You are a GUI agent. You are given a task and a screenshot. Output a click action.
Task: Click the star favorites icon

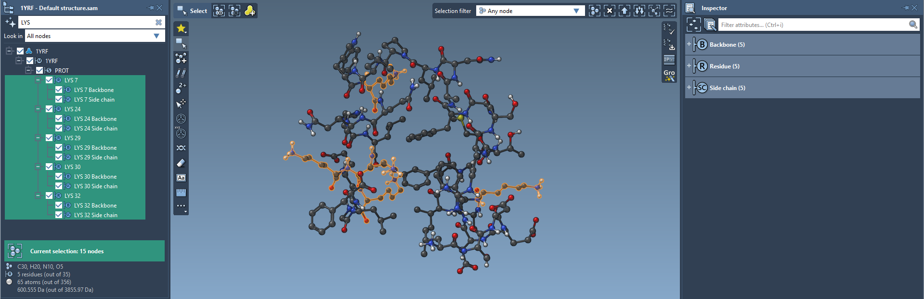(x=181, y=28)
